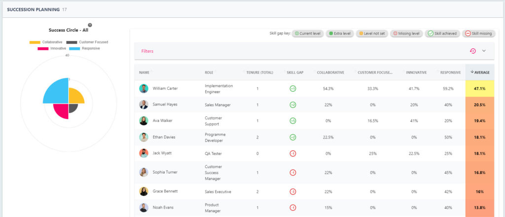This screenshot has width=505, height=217.
Task: Sort by Skill Gap column header
Action: [x=294, y=72]
